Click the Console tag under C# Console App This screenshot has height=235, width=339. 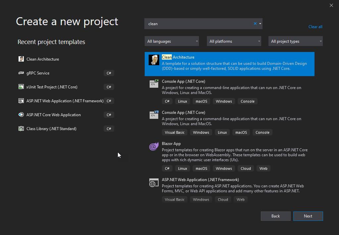[x=248, y=101]
